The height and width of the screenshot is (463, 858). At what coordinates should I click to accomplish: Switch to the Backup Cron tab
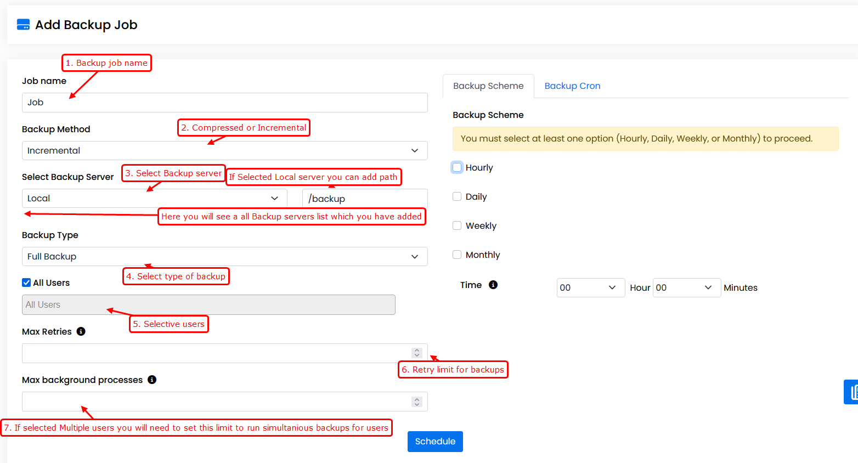572,86
